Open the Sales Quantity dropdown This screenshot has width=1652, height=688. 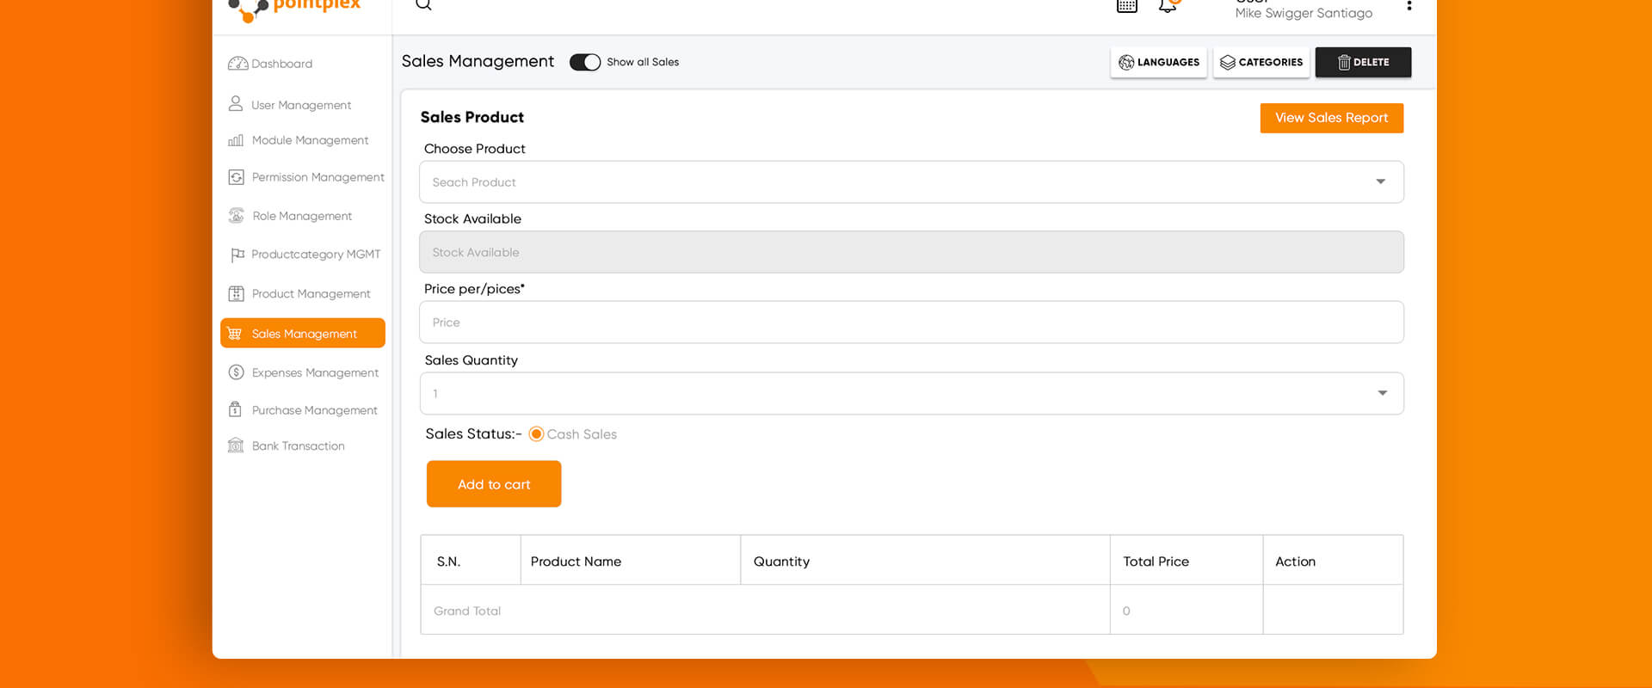point(1382,394)
